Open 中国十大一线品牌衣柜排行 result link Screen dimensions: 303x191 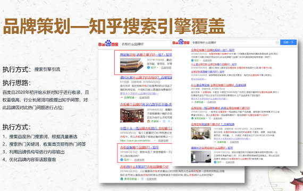coord(146,128)
